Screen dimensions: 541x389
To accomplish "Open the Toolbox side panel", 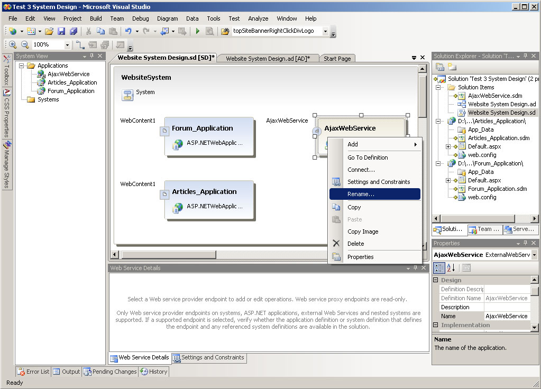I will coord(6,70).
